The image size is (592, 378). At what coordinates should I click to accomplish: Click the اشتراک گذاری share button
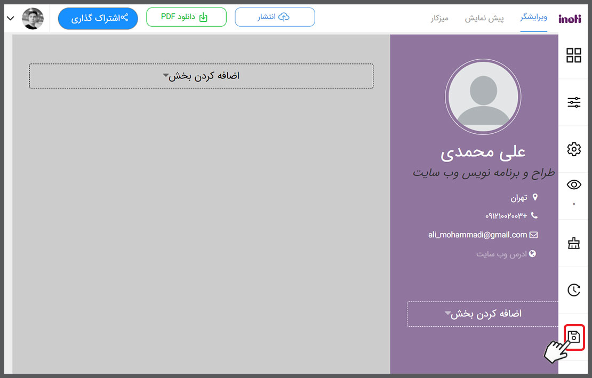click(x=98, y=18)
